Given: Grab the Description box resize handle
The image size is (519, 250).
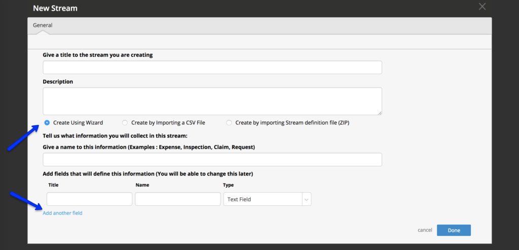Looking at the screenshot, I should (379, 113).
